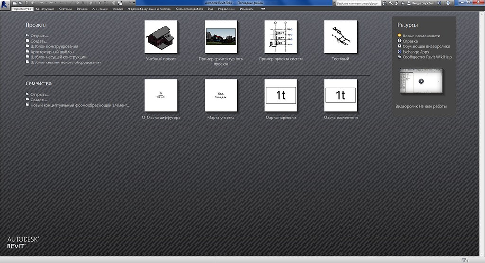Click the New file icon in quick access toolbar
The image size is (485, 263).
[15, 3]
